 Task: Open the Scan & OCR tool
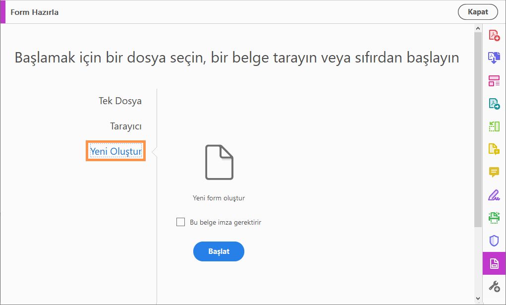[x=494, y=218]
